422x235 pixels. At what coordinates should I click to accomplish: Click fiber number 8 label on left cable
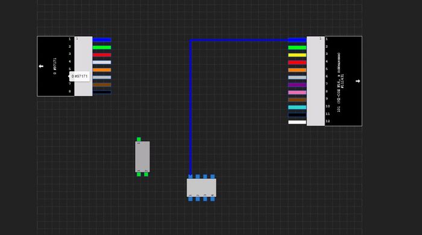[x=70, y=92]
